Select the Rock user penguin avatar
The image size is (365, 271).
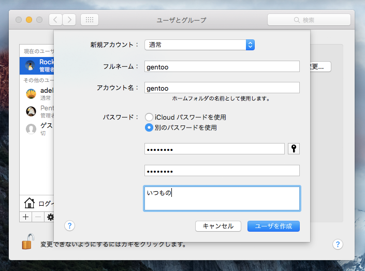[x=30, y=65]
